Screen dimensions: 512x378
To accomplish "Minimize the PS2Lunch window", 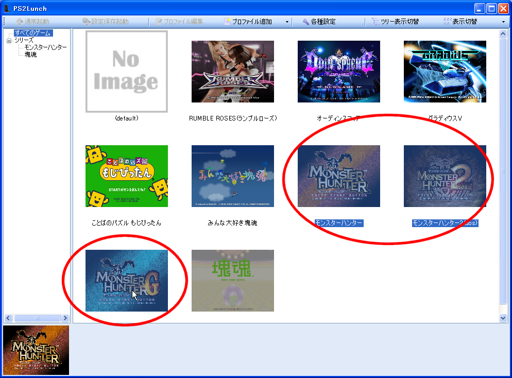I will tap(480, 8).
